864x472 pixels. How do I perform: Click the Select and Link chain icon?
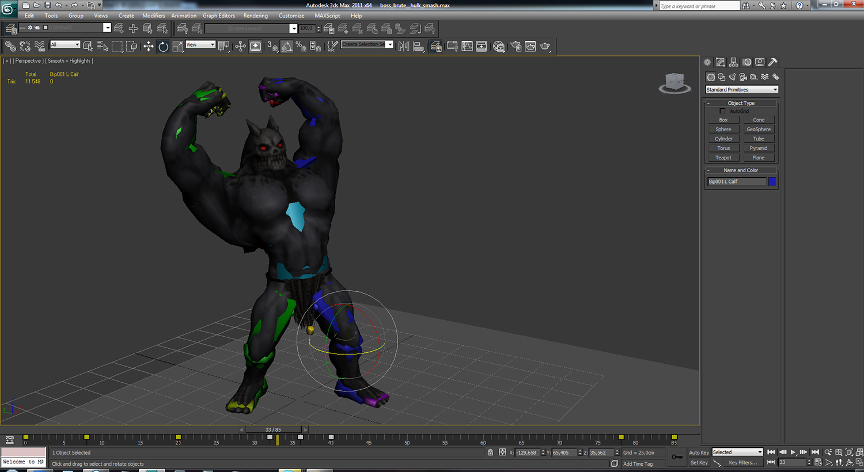coord(10,47)
